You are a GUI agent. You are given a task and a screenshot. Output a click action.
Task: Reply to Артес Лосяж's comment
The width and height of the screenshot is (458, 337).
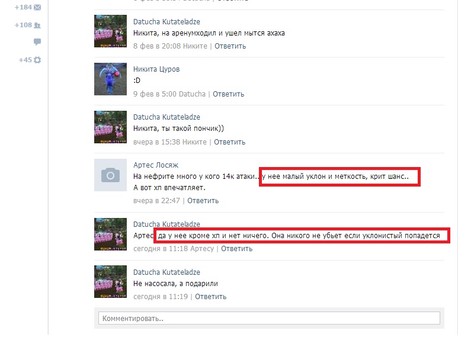tap(203, 201)
